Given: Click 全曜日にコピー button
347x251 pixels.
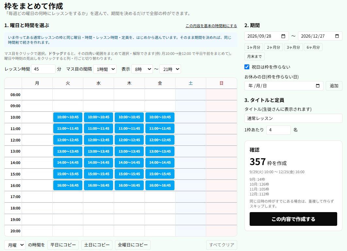Looking at the screenshot, I should [x=133, y=245].
